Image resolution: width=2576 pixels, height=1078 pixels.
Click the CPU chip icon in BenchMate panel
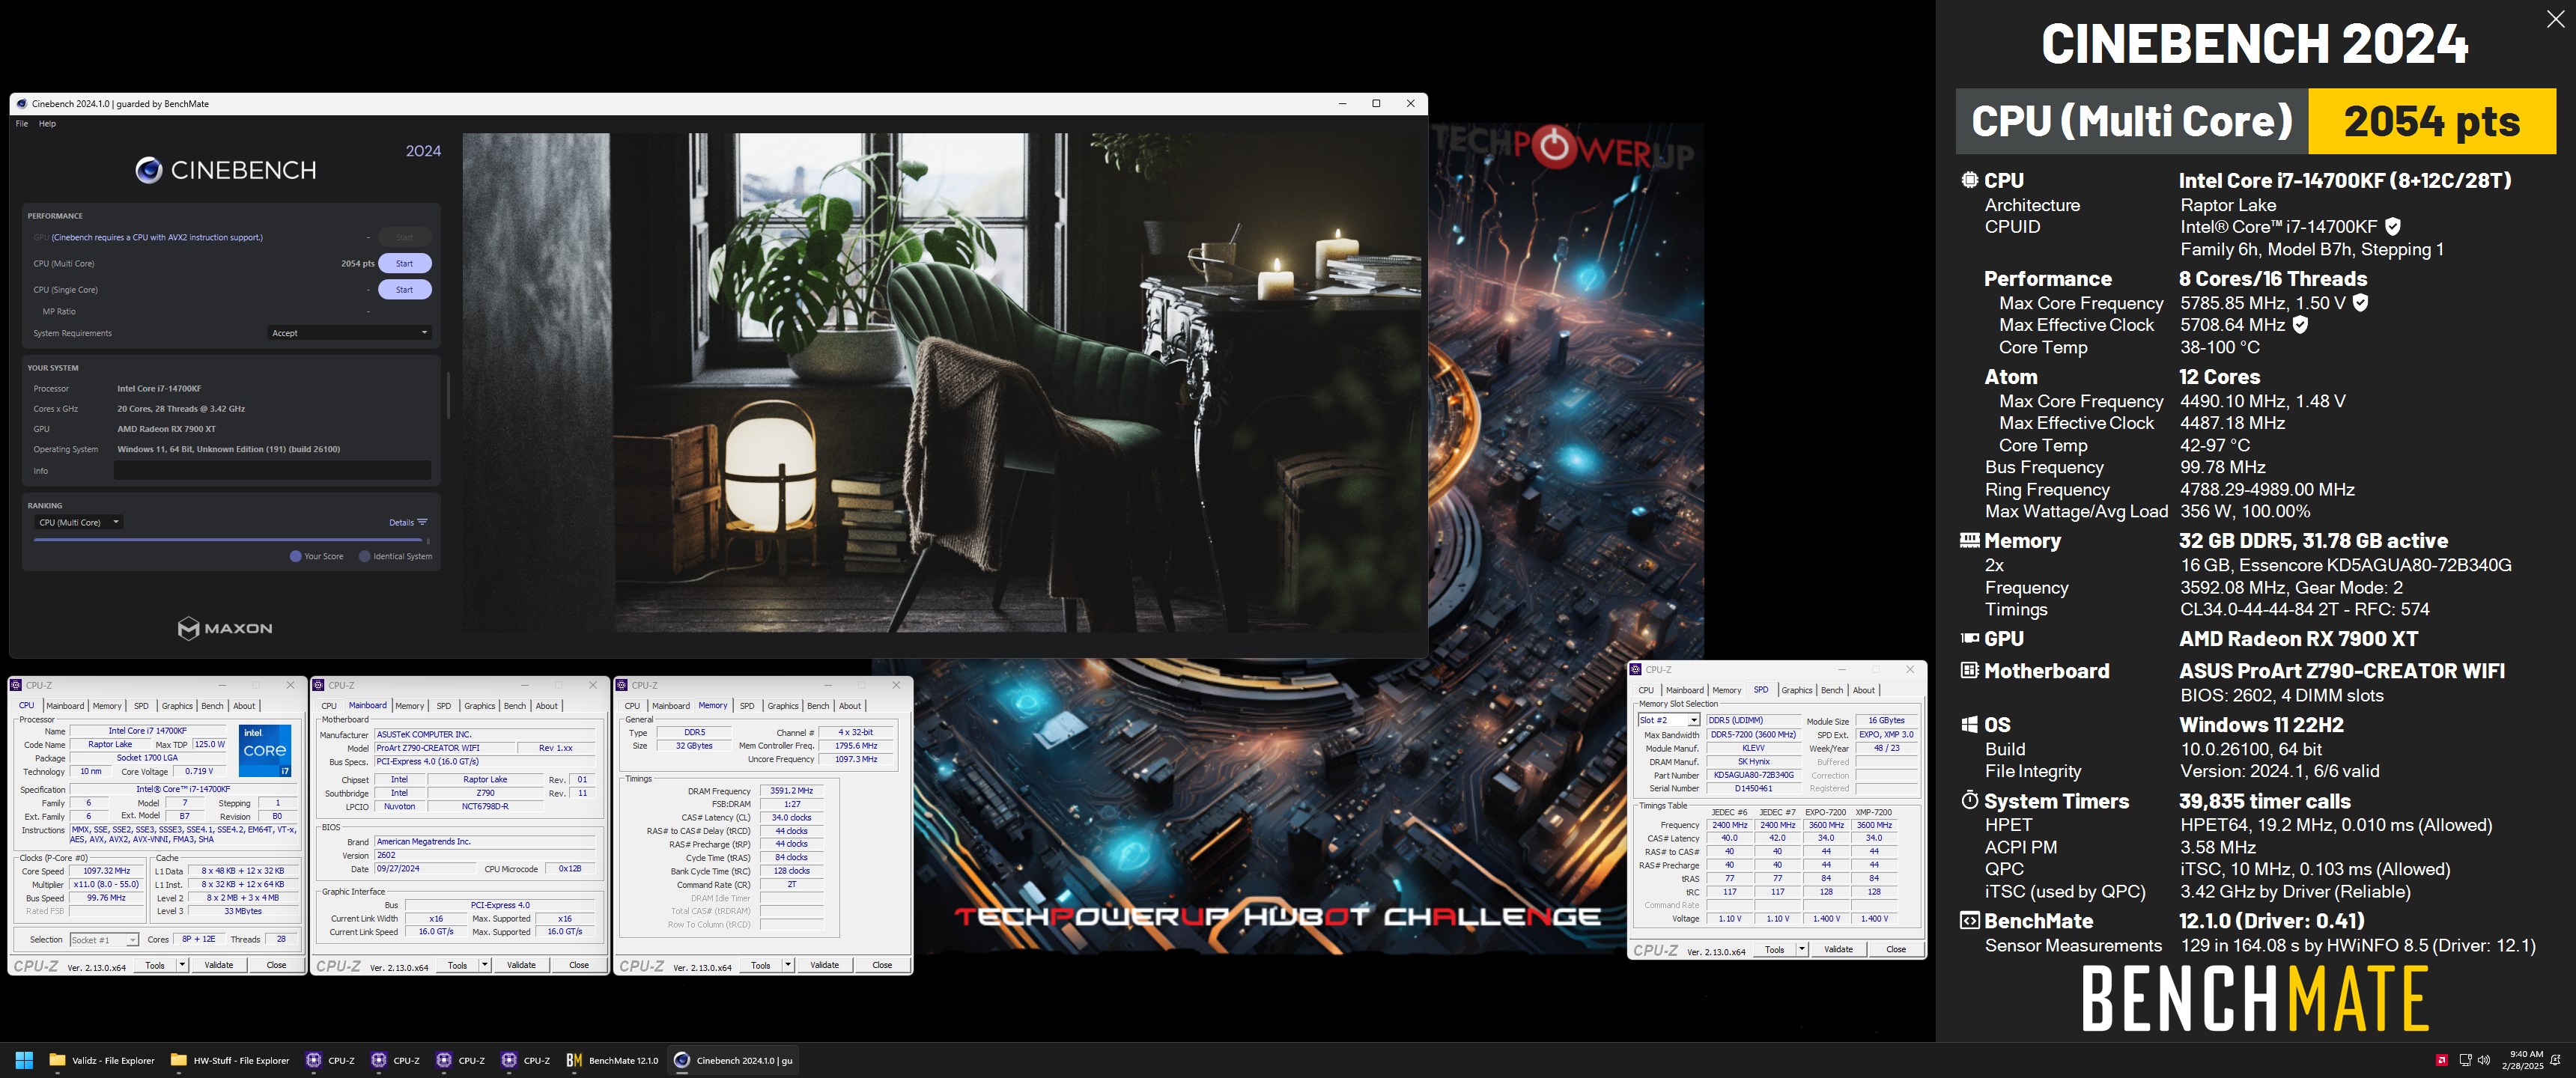[x=1969, y=180]
